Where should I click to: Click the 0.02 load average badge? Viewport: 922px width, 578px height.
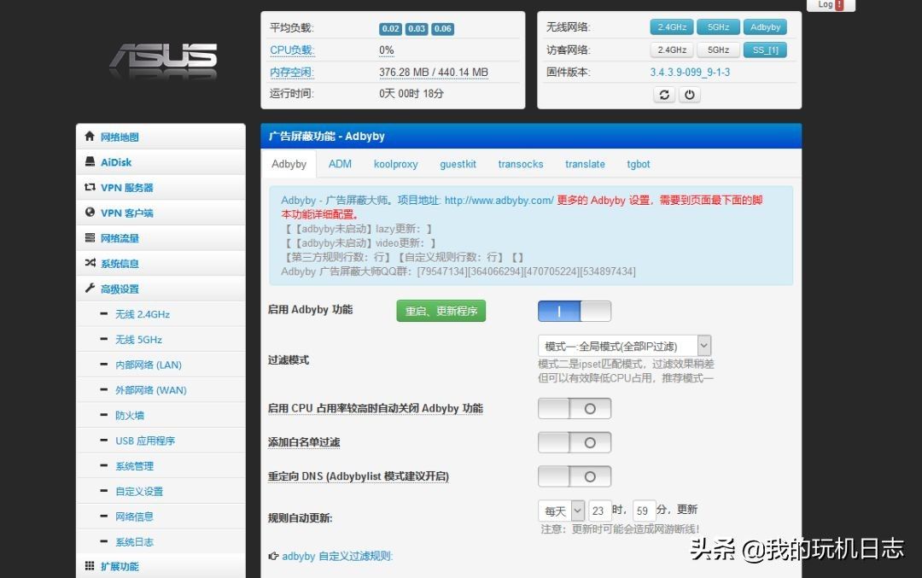click(x=391, y=28)
